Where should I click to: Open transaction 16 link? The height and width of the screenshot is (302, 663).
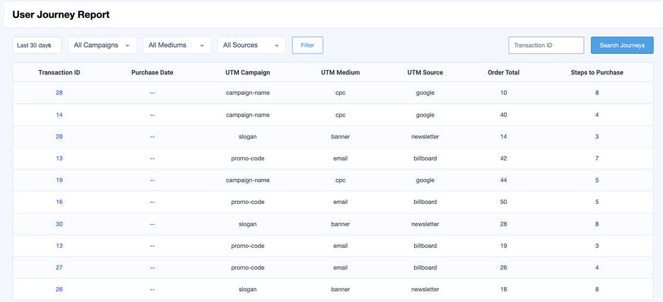(59, 202)
